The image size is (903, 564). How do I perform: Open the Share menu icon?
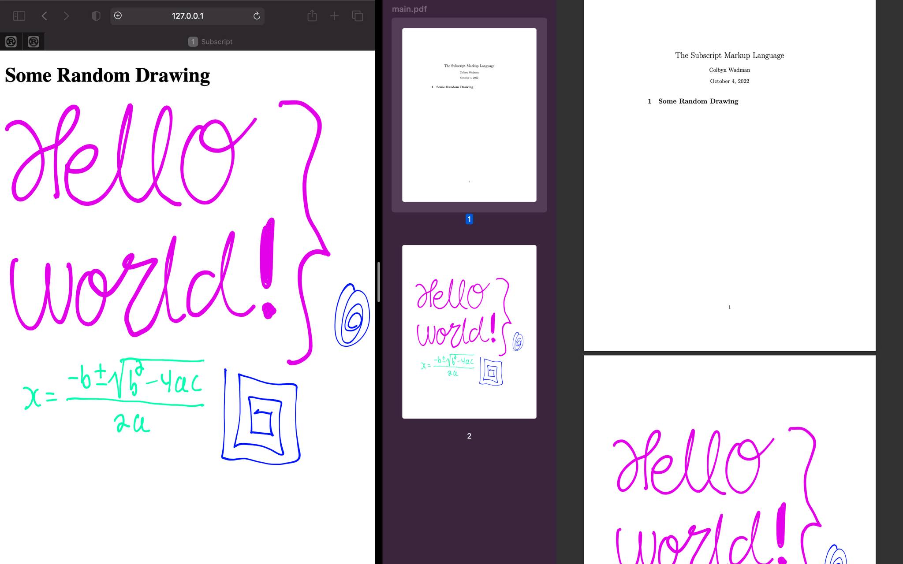(312, 16)
